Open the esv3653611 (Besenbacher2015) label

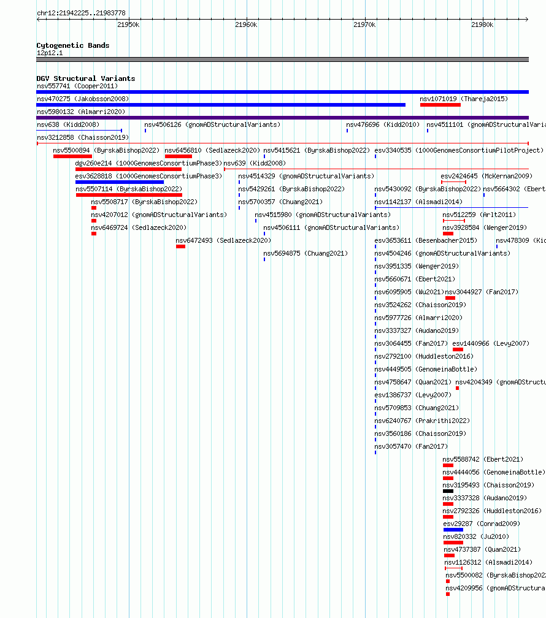click(426, 240)
